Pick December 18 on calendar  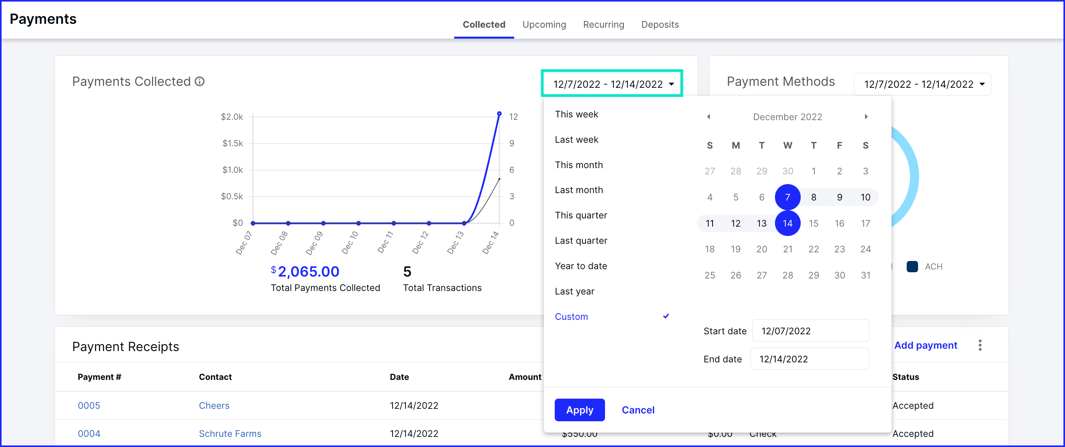(x=709, y=249)
